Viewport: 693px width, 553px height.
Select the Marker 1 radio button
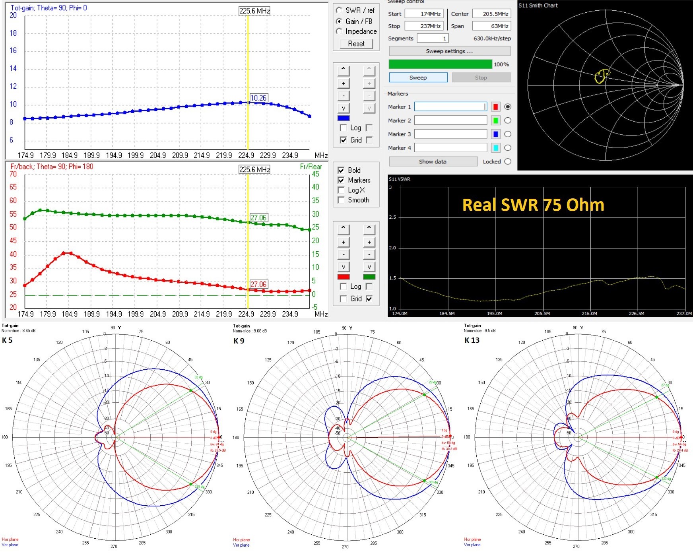[x=508, y=107]
